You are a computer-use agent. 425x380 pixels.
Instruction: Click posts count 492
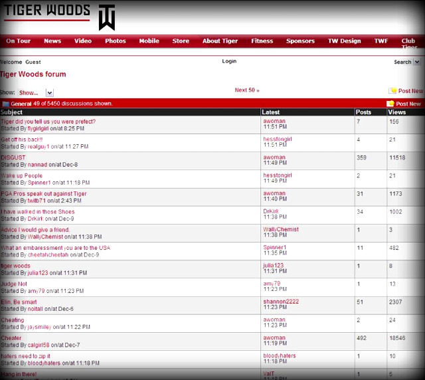[x=361, y=338]
